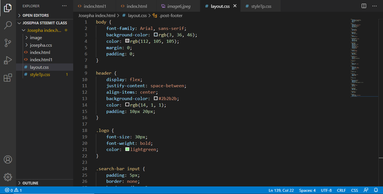Open color picker for rgb(3, 36, 46) swatch
This screenshot has width=383, height=194.
[156, 35]
